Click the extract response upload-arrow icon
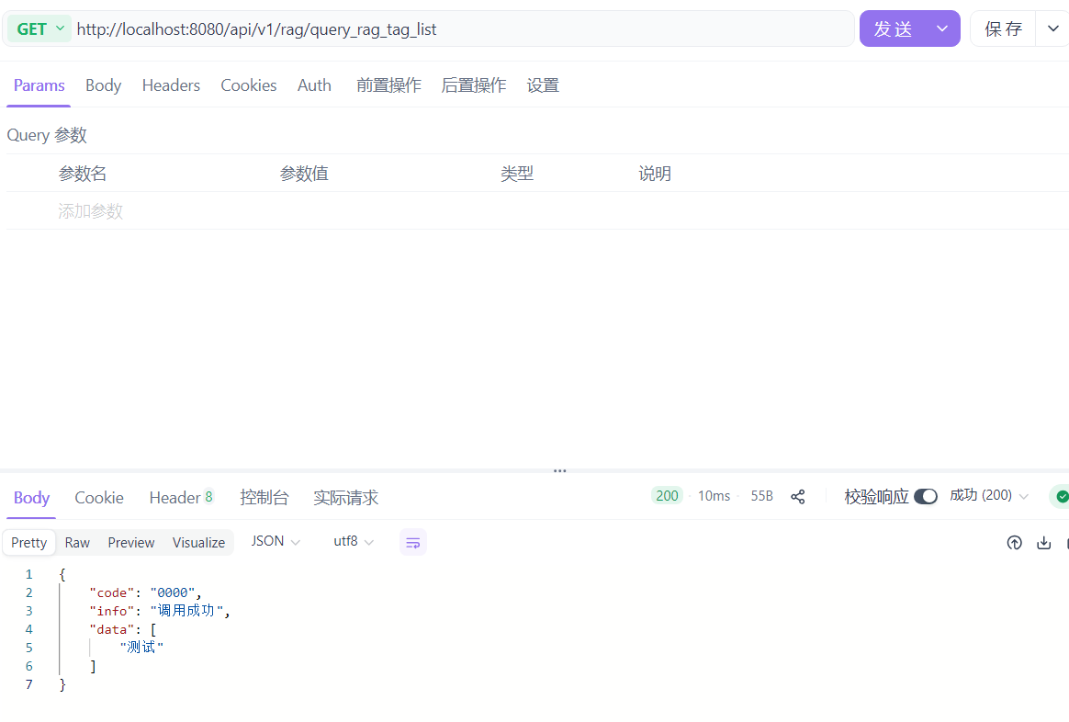The height and width of the screenshot is (722, 1069). [1014, 543]
